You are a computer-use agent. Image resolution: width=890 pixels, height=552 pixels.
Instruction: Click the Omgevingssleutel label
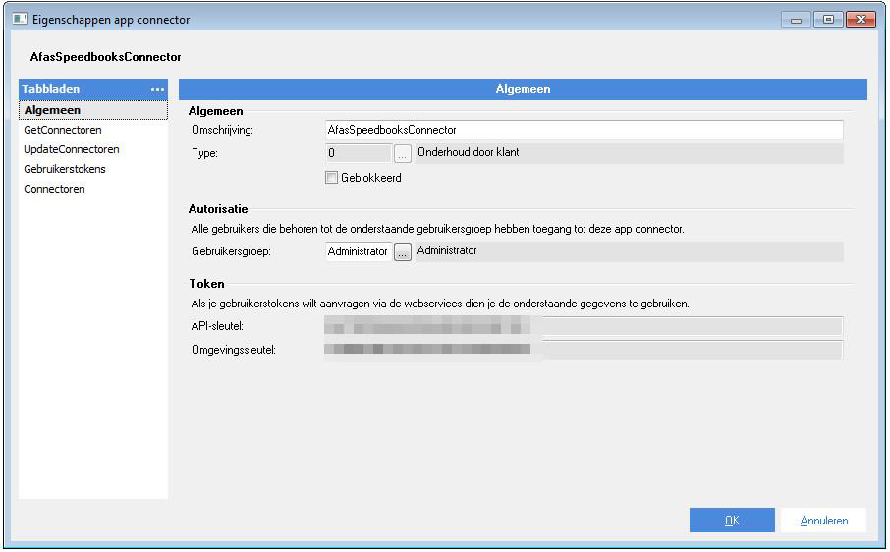233,350
